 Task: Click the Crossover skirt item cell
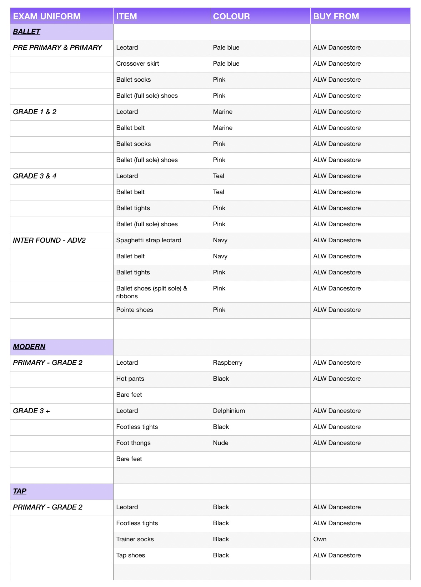point(162,64)
